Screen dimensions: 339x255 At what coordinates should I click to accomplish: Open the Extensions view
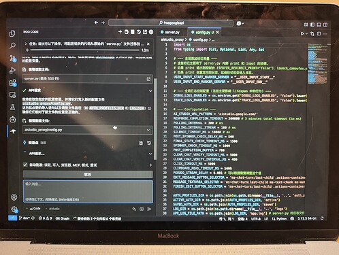pos(13,83)
